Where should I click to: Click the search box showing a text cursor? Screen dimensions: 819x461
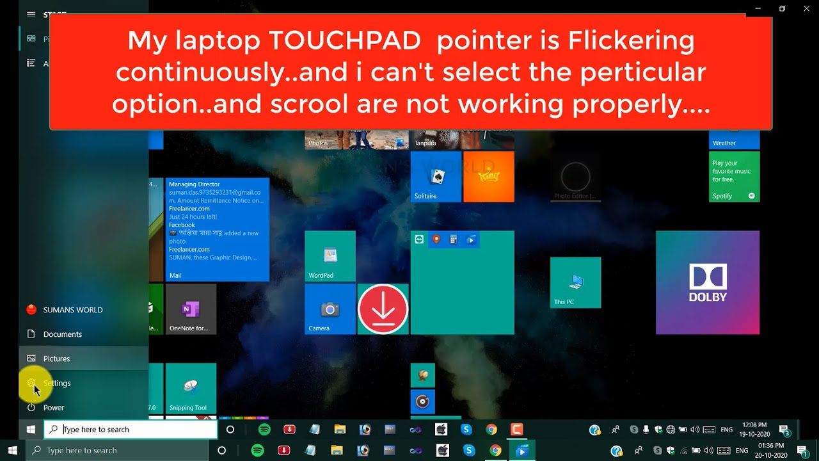[131, 430]
